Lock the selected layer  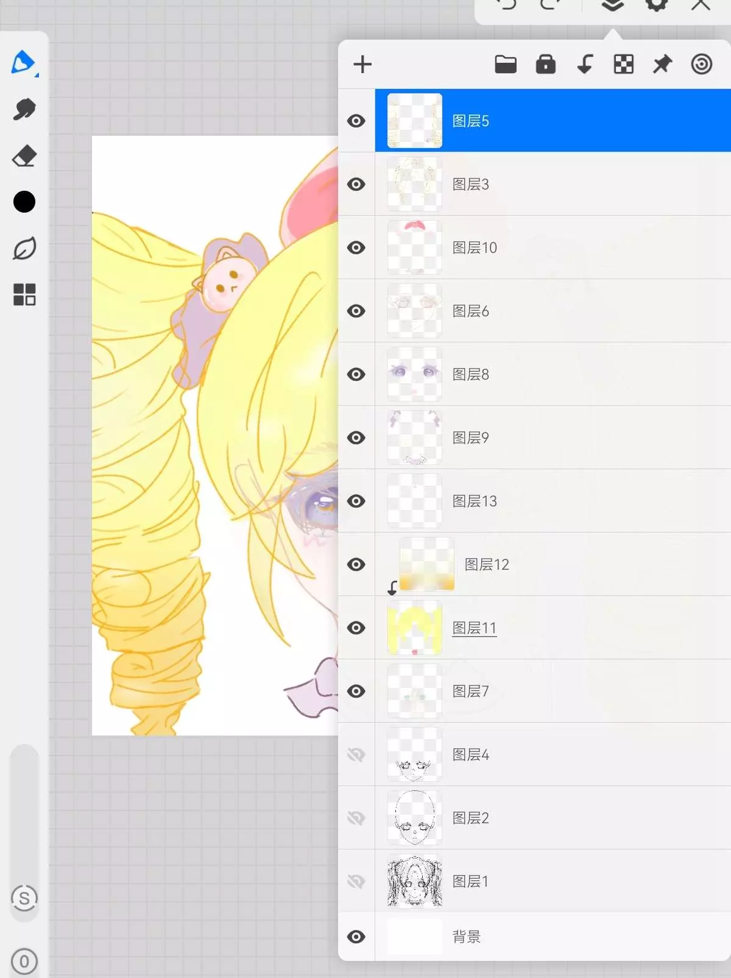coord(545,64)
